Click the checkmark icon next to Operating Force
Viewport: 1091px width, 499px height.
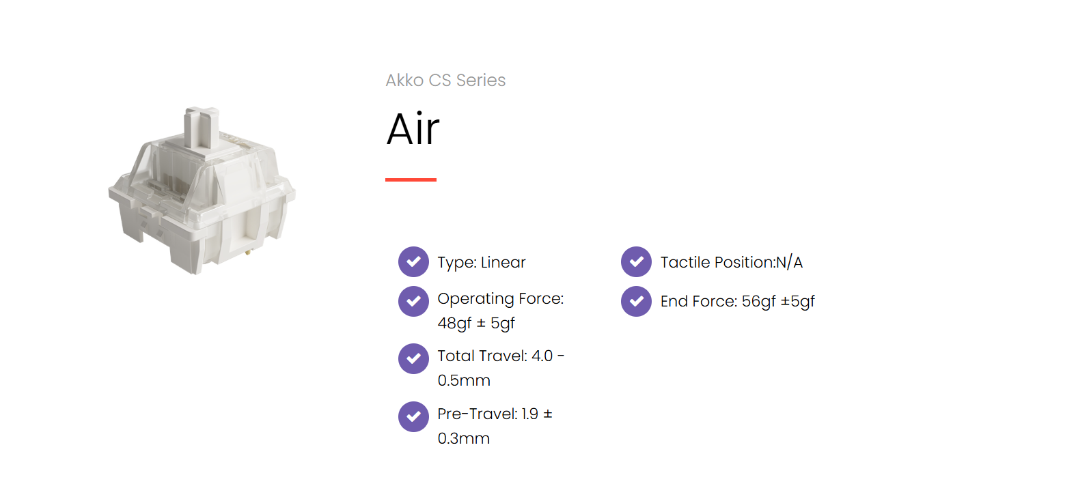(x=413, y=301)
